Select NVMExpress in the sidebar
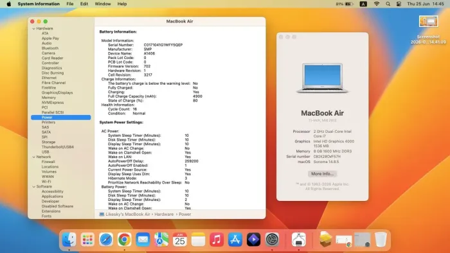The image size is (450, 253). (53, 103)
